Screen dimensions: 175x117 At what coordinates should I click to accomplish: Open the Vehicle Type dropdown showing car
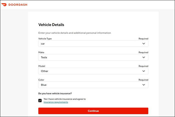click(93, 44)
